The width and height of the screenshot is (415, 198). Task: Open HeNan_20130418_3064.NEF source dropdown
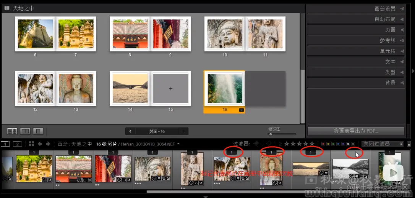coord(178,144)
